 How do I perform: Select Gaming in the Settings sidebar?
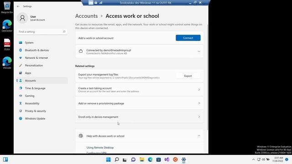[42, 96]
